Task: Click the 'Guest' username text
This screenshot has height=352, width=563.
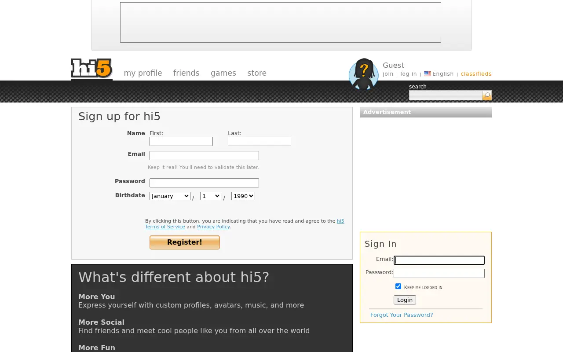Action: click(393, 65)
